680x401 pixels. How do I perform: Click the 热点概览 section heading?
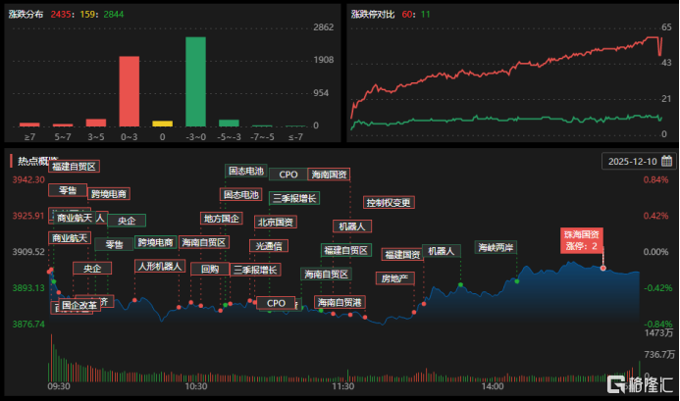[37, 160]
